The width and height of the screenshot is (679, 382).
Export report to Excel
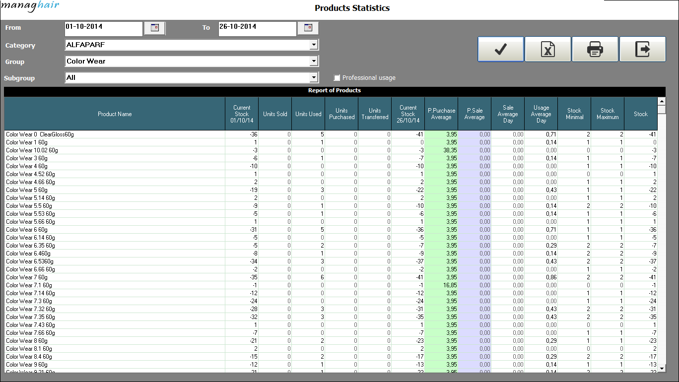tap(547, 49)
